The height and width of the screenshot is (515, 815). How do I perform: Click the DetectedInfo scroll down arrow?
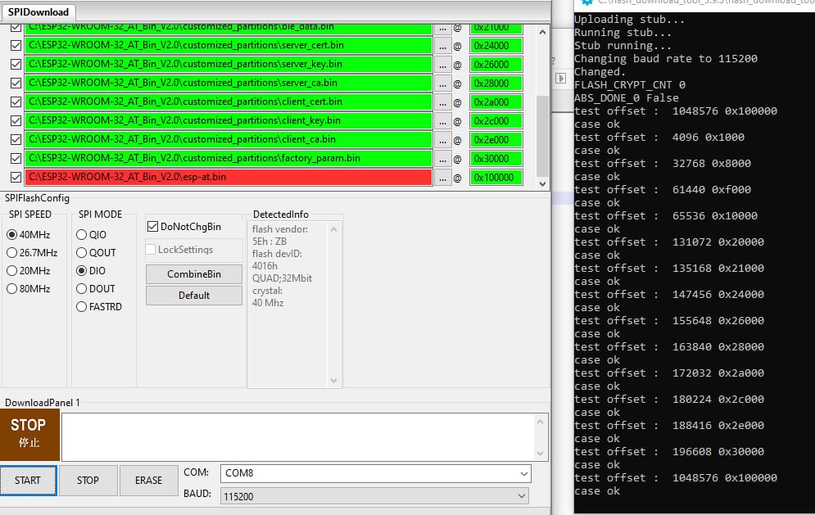click(333, 381)
